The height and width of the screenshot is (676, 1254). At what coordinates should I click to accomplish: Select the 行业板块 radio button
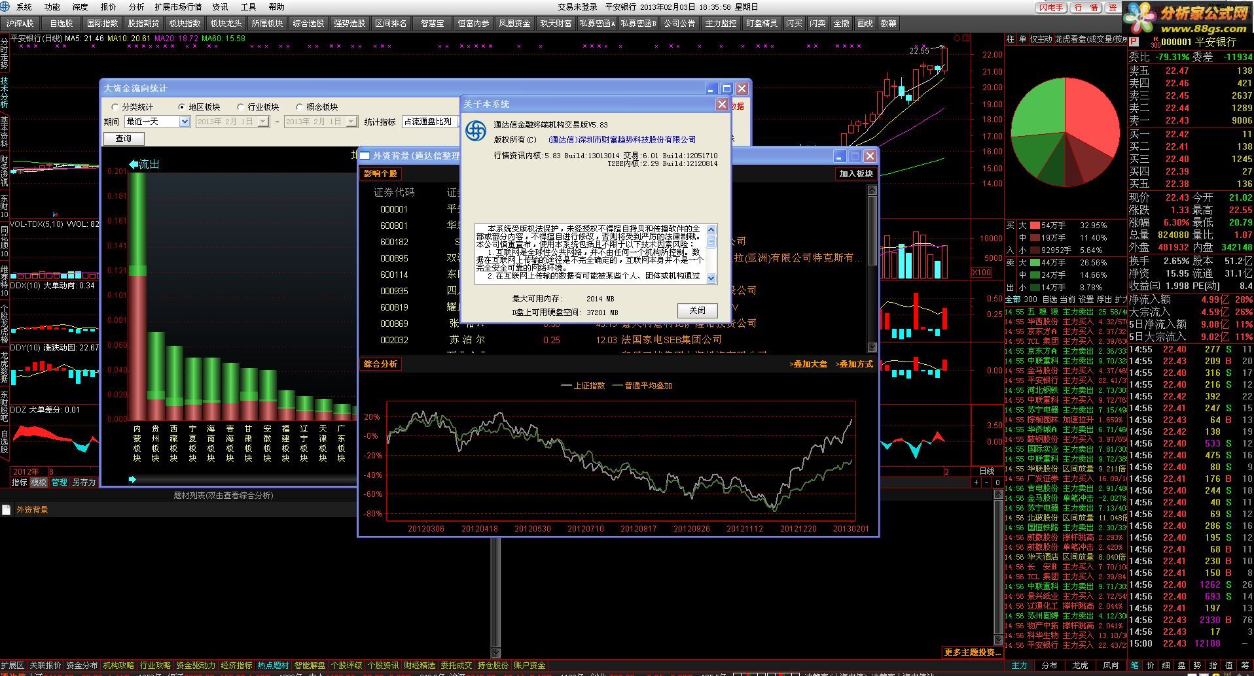[x=258, y=107]
